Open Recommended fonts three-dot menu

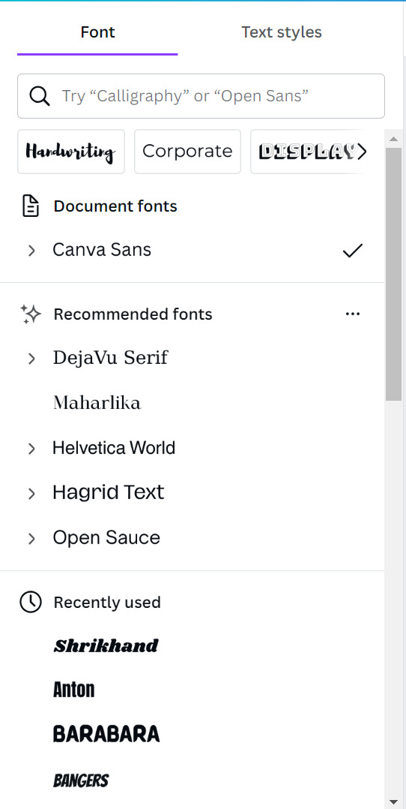coord(352,314)
